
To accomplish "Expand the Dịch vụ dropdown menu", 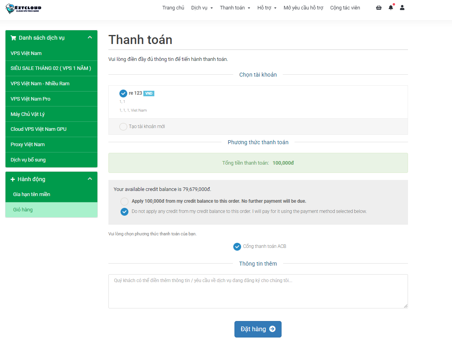I will [x=202, y=8].
